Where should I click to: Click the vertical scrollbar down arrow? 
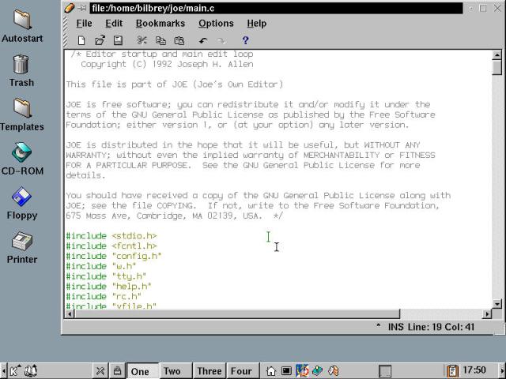497,304
